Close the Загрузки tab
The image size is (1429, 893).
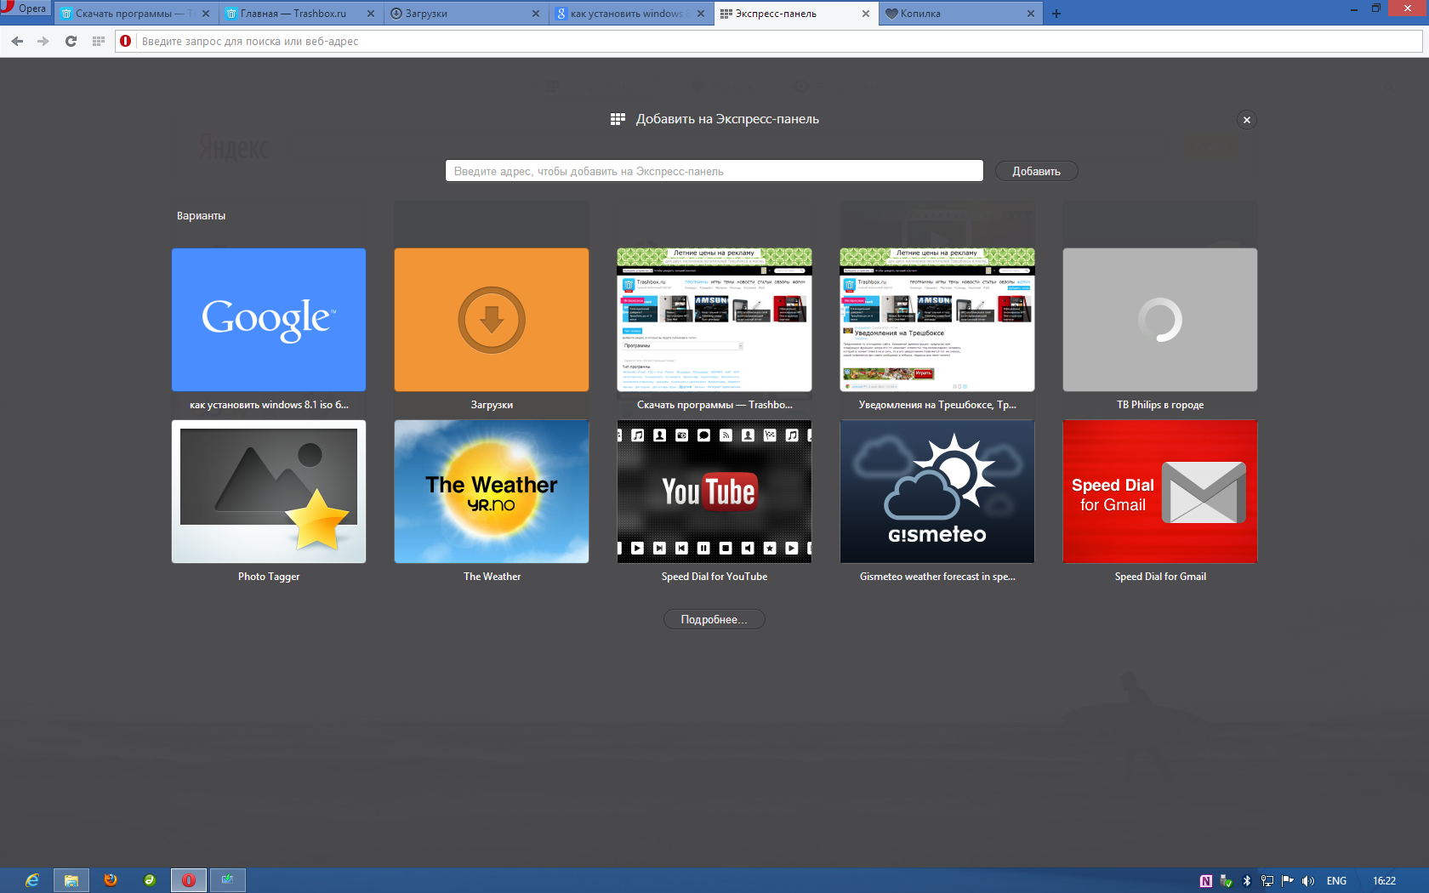click(x=536, y=14)
